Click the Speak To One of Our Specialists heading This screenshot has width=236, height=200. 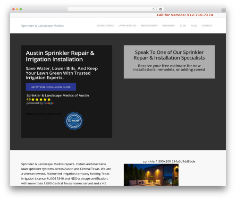pyautogui.click(x=169, y=55)
